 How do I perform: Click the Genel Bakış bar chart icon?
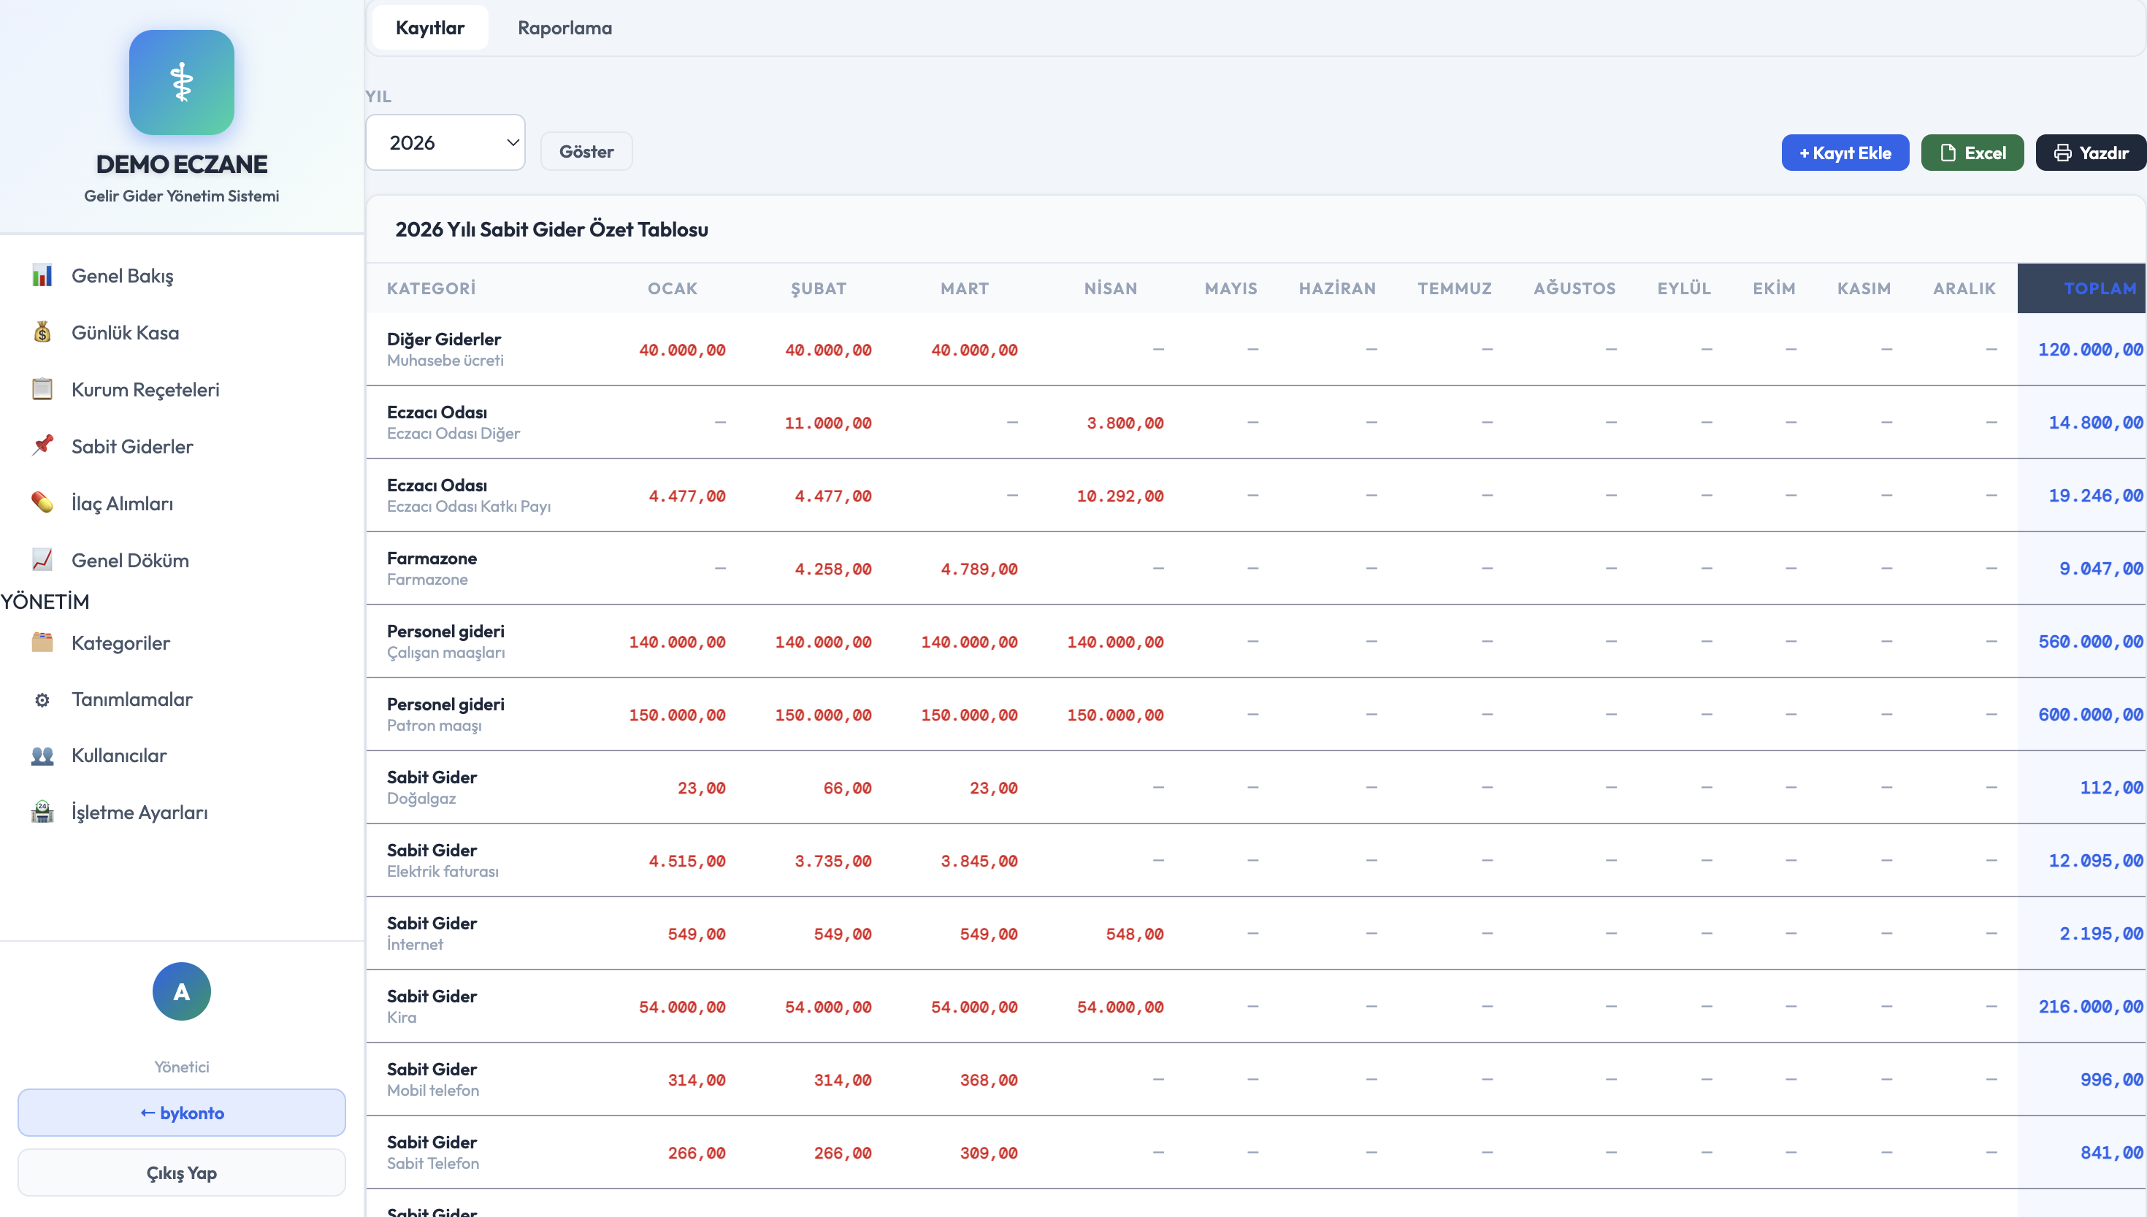coord(42,276)
